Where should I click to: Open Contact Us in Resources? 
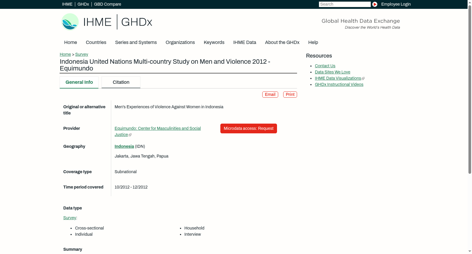tap(325, 66)
